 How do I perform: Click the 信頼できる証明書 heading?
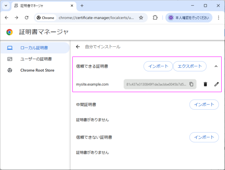point(92,66)
